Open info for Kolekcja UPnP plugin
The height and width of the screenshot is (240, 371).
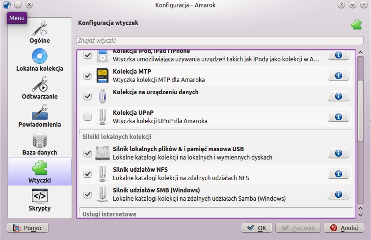[338, 117]
